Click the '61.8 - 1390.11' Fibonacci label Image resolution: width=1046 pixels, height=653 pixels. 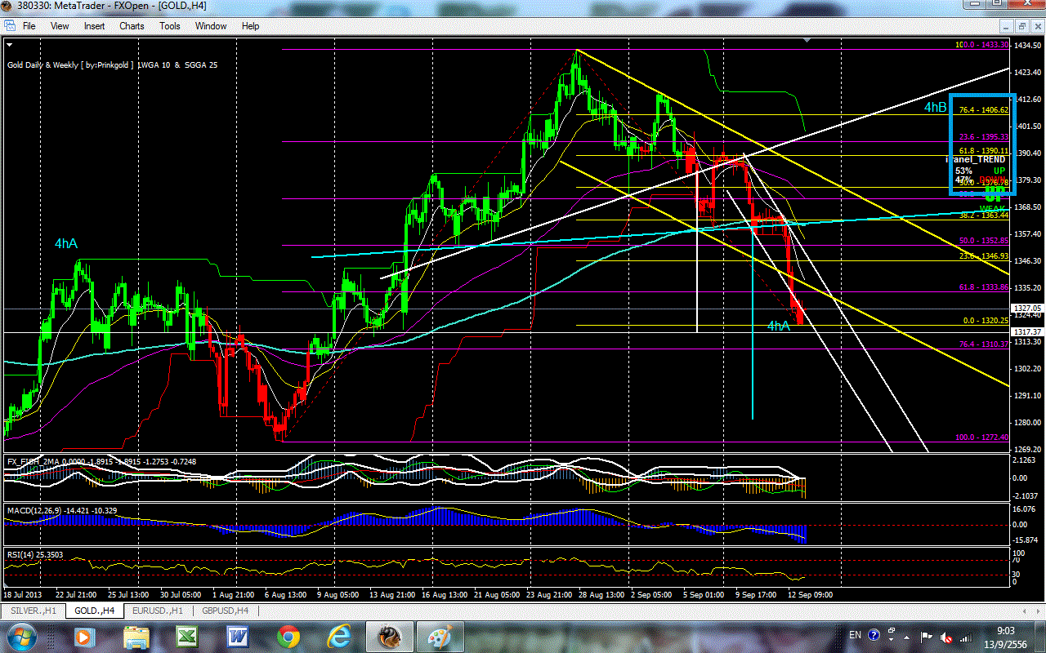(x=984, y=151)
